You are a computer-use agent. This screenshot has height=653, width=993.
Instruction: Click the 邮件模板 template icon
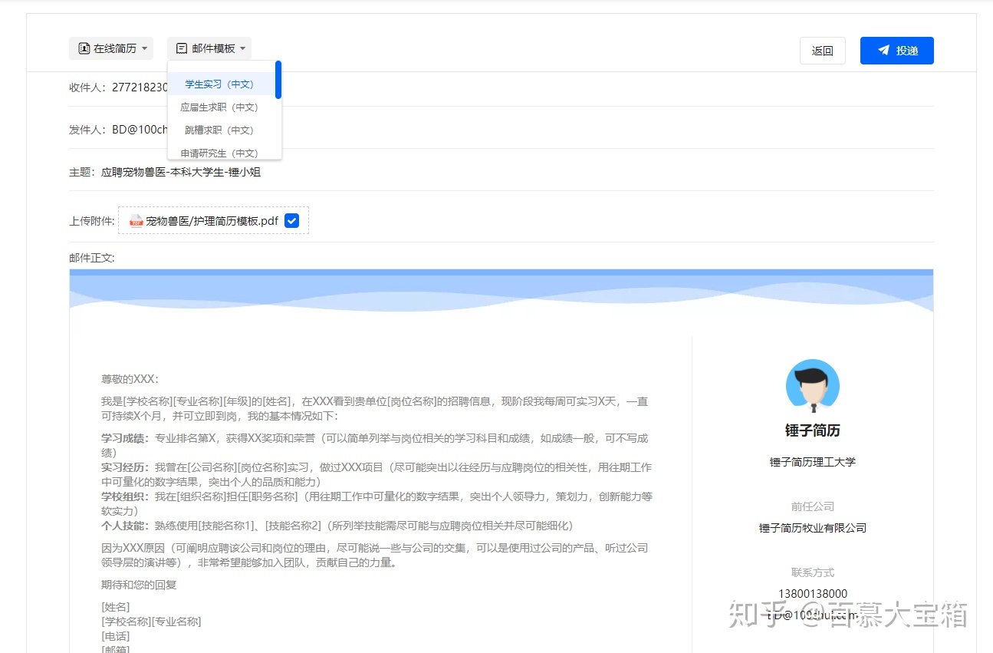181,48
